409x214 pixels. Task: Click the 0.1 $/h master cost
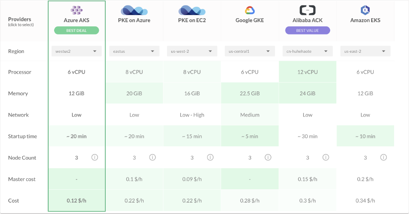tap(134, 179)
